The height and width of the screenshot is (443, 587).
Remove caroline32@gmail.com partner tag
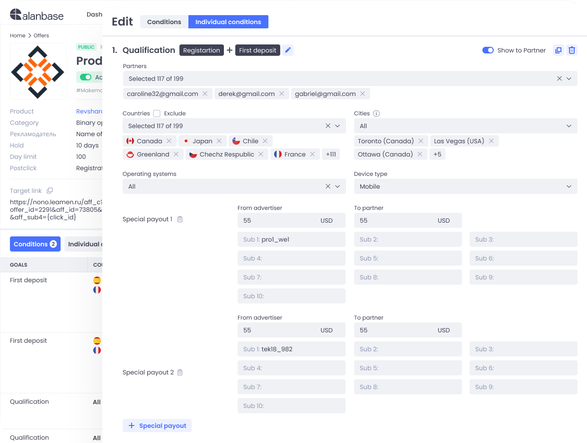(x=205, y=94)
